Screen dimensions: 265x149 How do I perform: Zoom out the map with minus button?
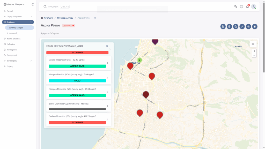coord(254,55)
